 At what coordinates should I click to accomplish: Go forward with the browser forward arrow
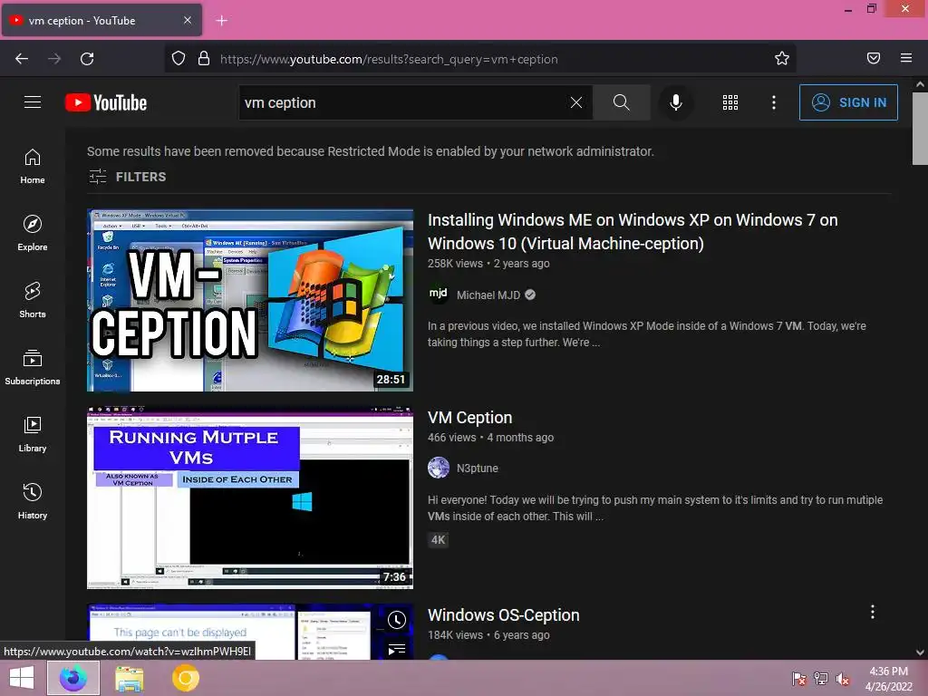(x=54, y=59)
